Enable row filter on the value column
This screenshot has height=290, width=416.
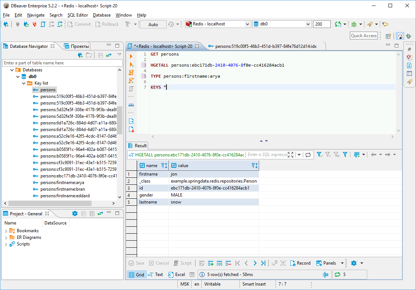(254, 166)
